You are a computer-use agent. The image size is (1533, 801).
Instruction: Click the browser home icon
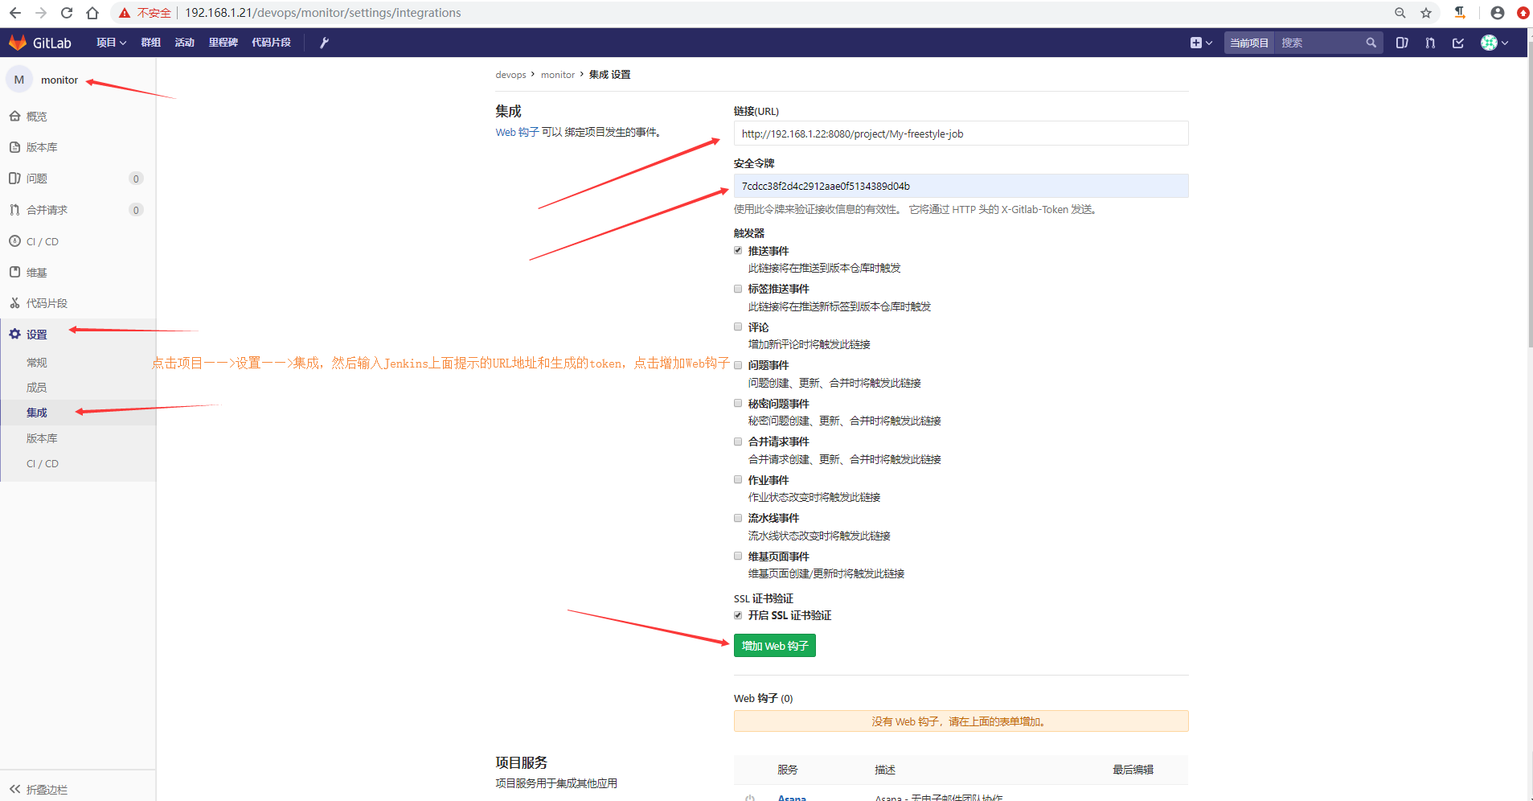[x=92, y=13]
